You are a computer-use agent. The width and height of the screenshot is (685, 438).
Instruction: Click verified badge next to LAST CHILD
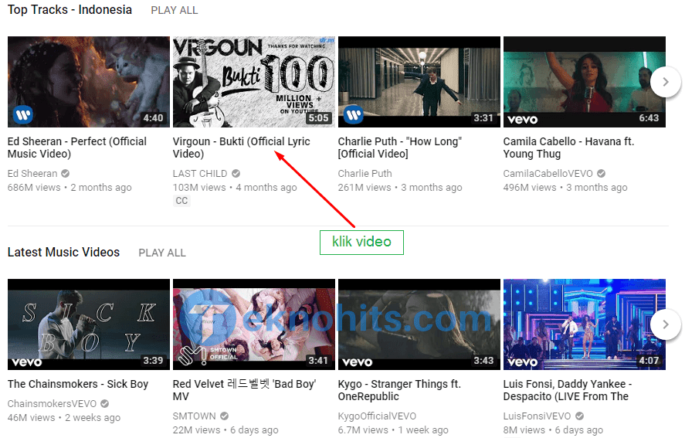pos(236,174)
